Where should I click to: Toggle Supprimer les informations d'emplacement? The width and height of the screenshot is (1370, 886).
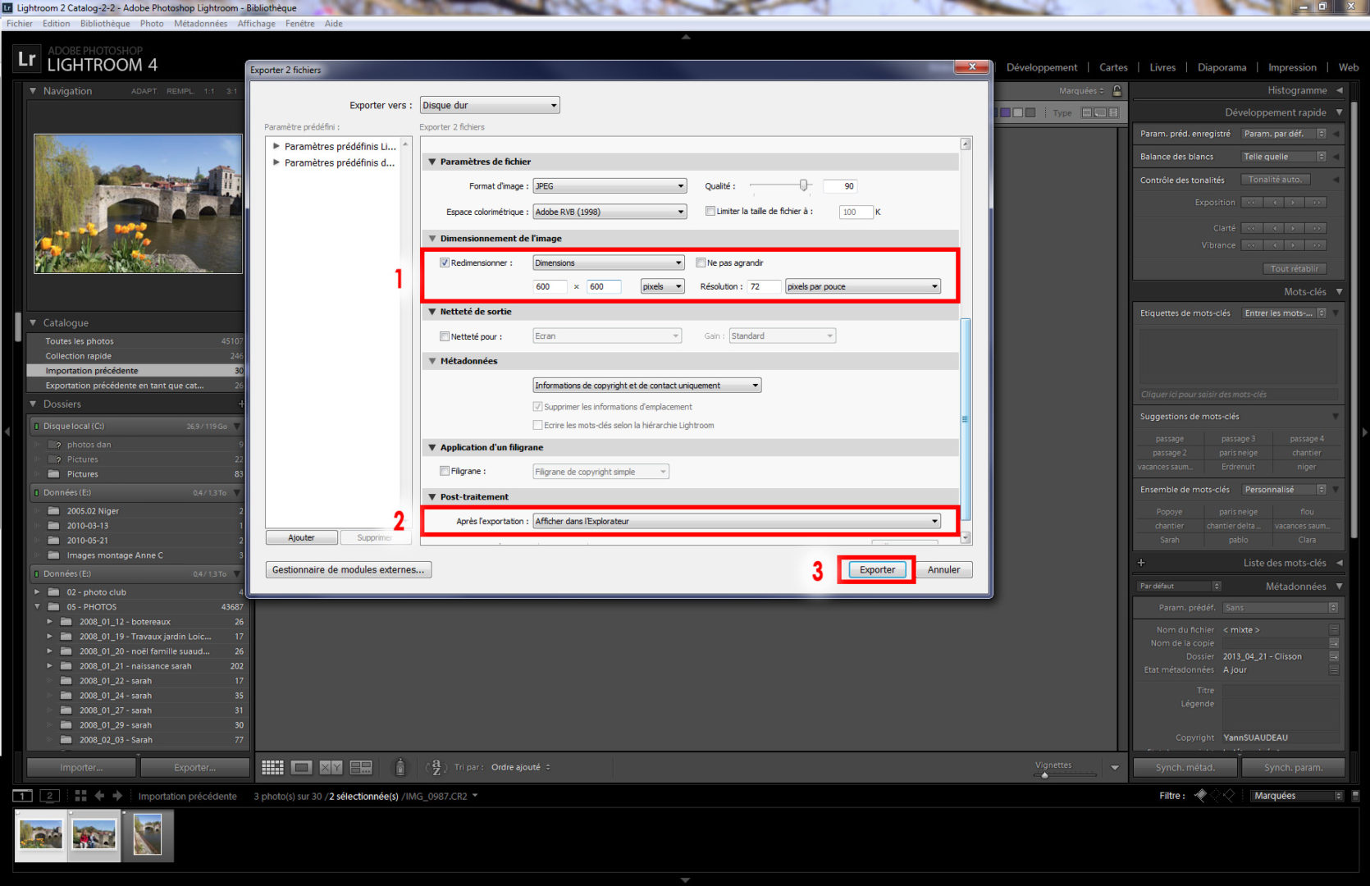click(538, 407)
